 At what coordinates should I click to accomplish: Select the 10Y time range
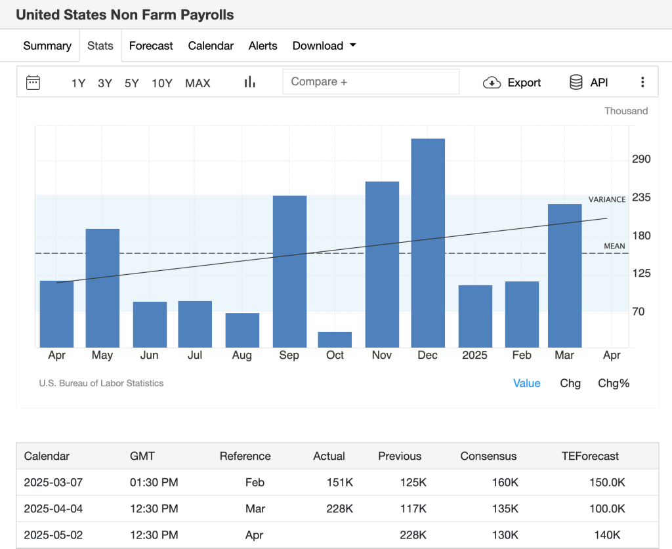pyautogui.click(x=161, y=83)
